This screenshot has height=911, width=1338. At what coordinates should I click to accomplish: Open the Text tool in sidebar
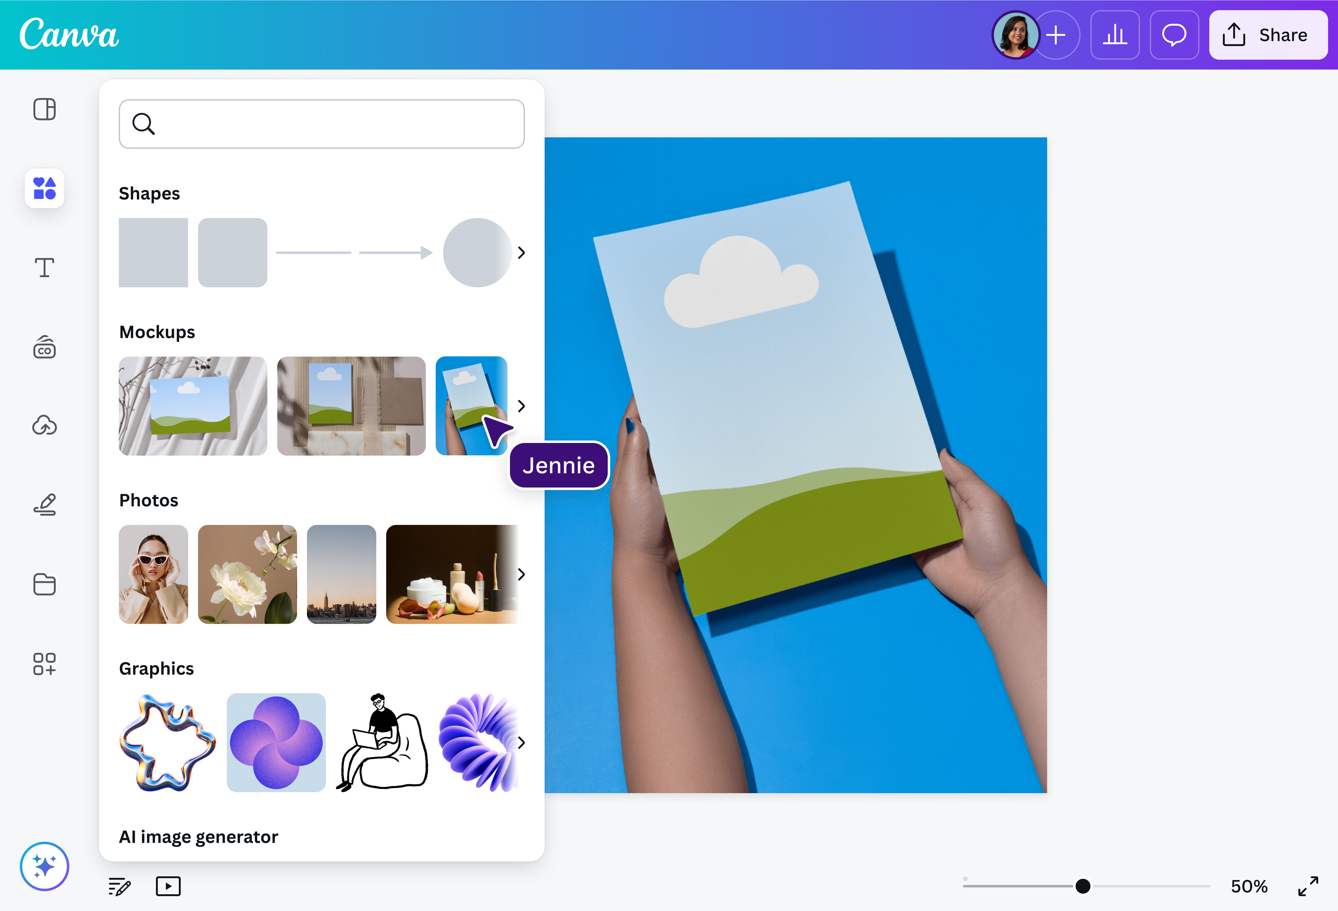44,268
